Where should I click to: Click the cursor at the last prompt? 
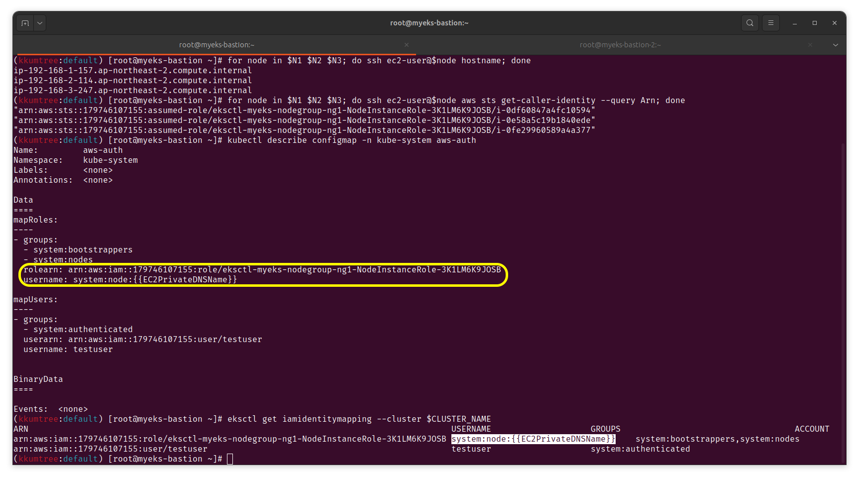click(230, 459)
